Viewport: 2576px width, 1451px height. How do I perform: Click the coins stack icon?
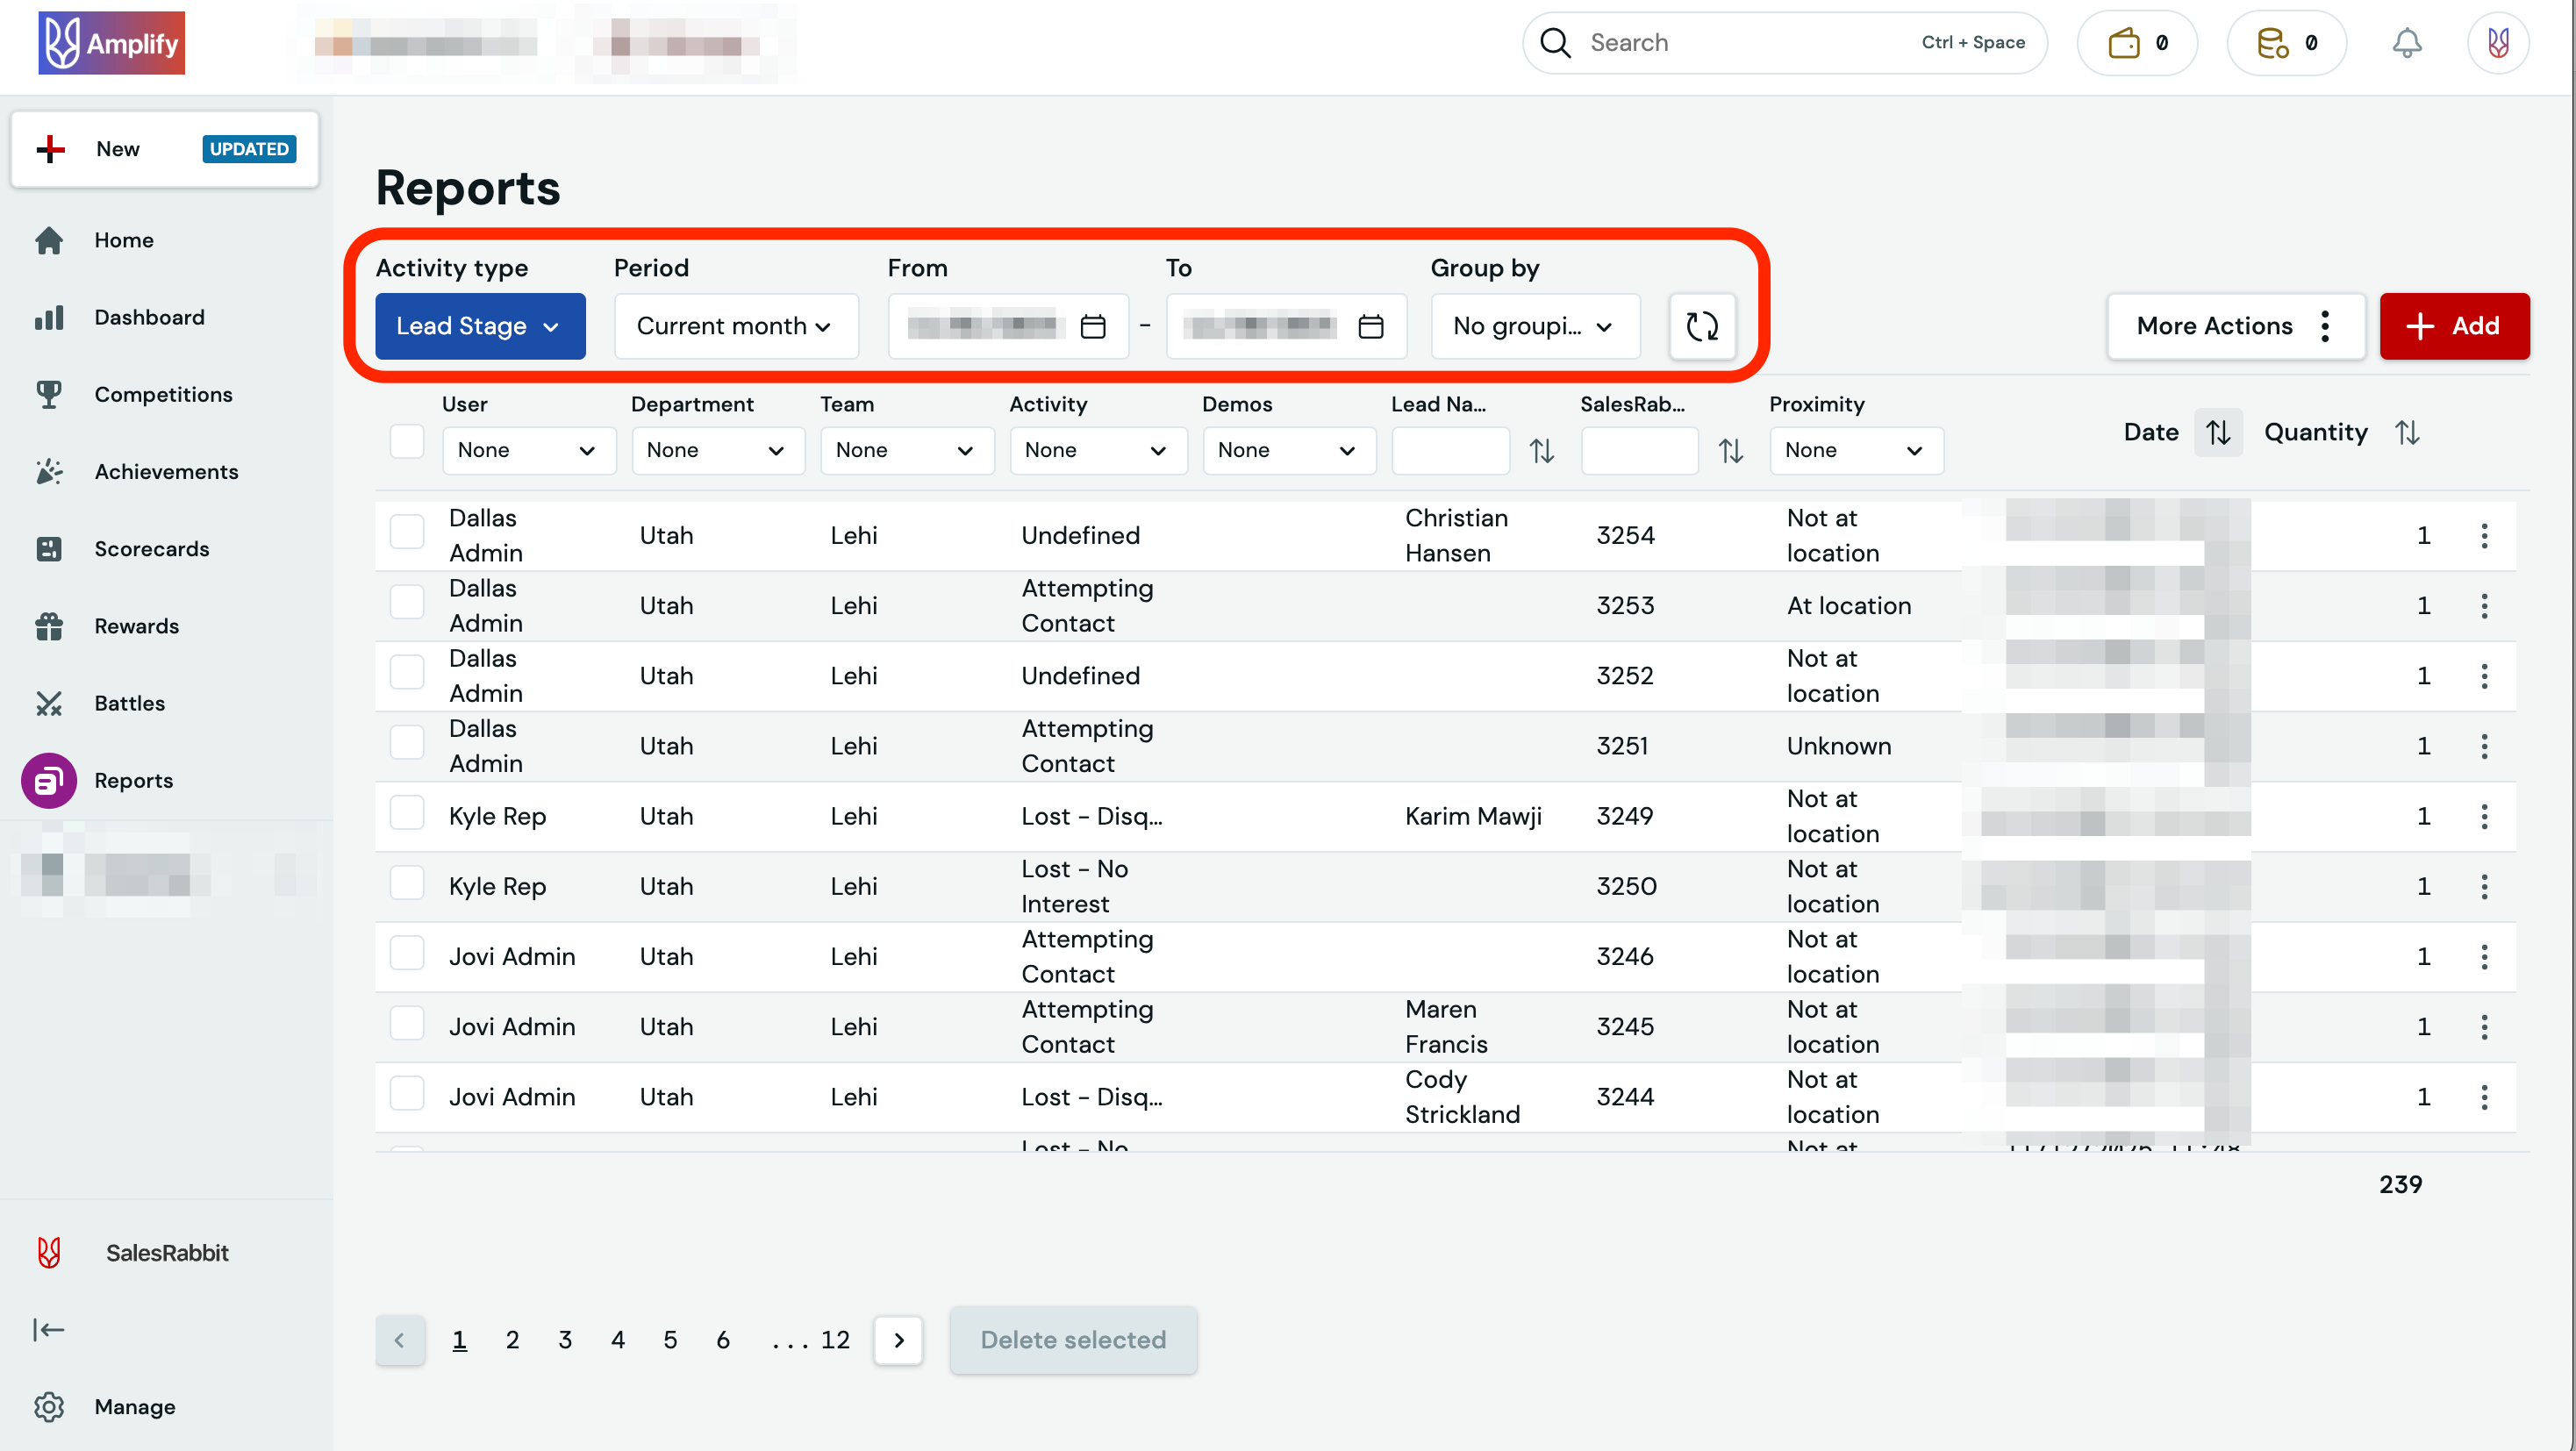(x=2272, y=43)
